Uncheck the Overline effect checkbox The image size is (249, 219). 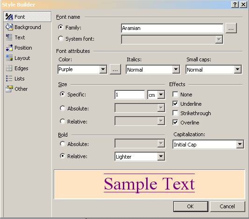coord(175,123)
